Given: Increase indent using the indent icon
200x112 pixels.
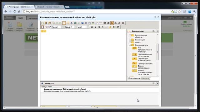Looking at the screenshot, I should pyautogui.click(x=108, y=23).
